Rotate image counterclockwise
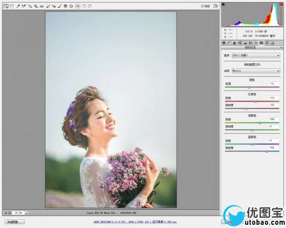Screen dimensions: 286x228 click(x=84, y=6)
